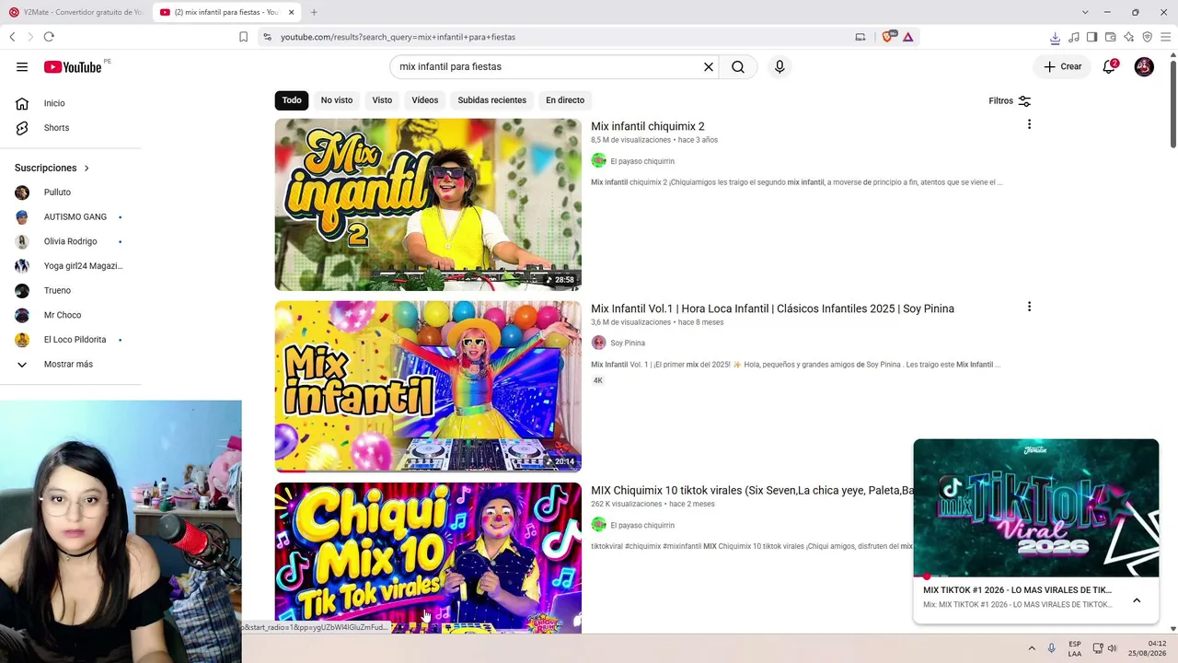Viewport: 1178px width, 663px height.
Task: Go to the YouTube home logo
Action: 73,67
